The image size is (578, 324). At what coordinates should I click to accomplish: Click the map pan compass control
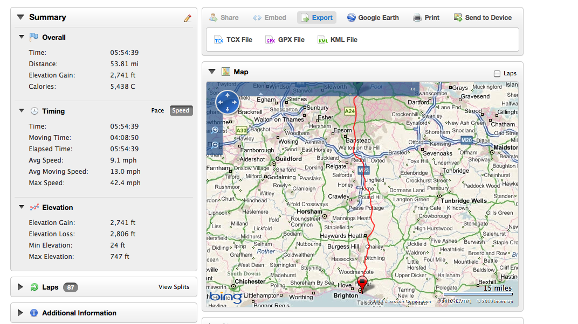[x=227, y=102]
